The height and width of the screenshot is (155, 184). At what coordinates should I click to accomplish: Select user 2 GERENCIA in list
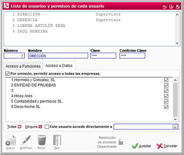89,20
